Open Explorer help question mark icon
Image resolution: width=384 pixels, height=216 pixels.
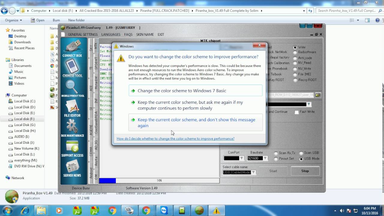(x=377, y=20)
